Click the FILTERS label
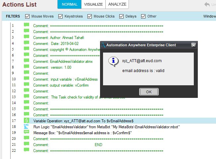 click(x=13, y=16)
